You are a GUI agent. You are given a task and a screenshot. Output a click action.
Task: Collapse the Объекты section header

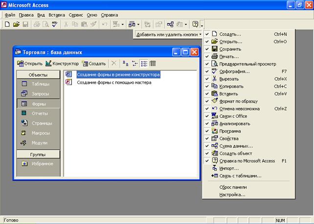[38, 75]
